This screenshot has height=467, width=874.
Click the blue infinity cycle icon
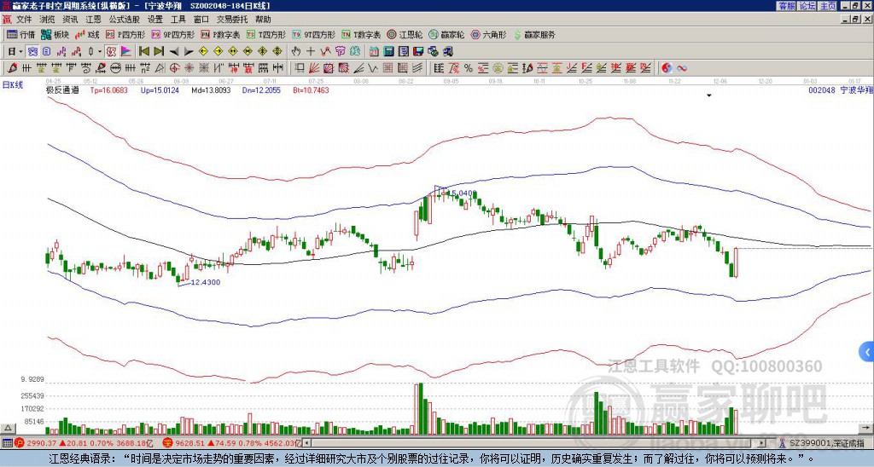tap(681, 68)
